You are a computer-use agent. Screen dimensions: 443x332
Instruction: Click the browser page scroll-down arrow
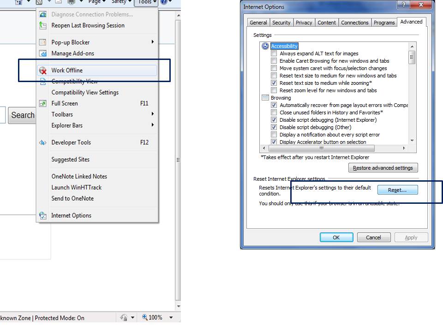pyautogui.click(x=178, y=306)
